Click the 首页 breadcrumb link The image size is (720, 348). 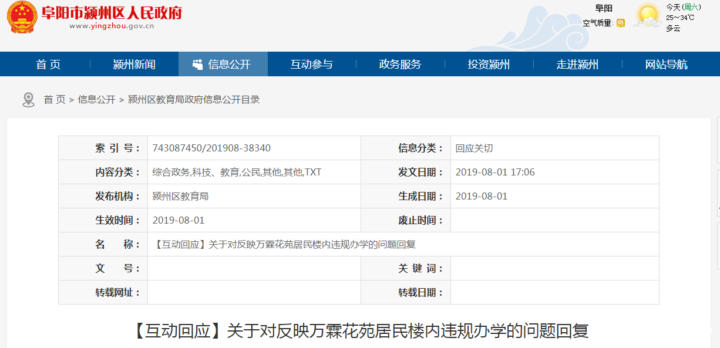pyautogui.click(x=55, y=100)
